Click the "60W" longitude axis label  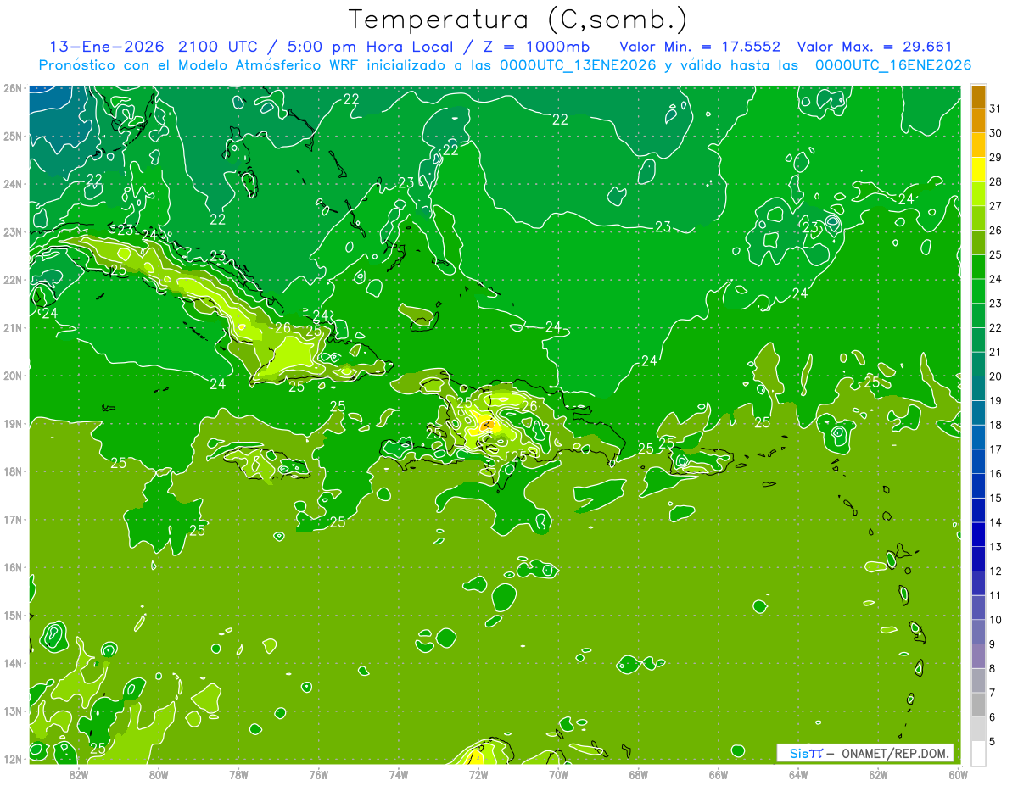point(958,773)
